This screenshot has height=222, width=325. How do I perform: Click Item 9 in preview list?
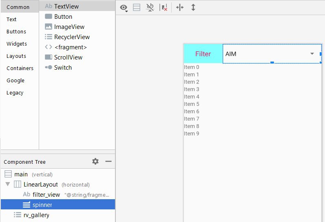pyautogui.click(x=192, y=134)
